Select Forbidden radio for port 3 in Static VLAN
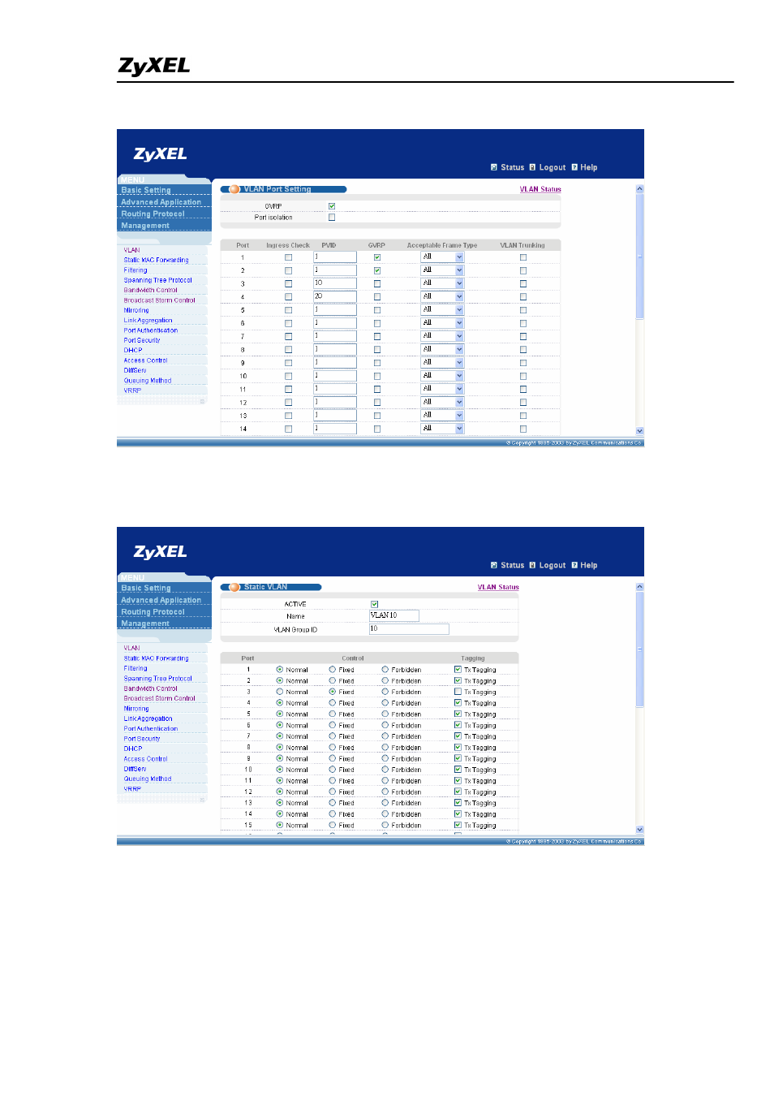 click(385, 692)
